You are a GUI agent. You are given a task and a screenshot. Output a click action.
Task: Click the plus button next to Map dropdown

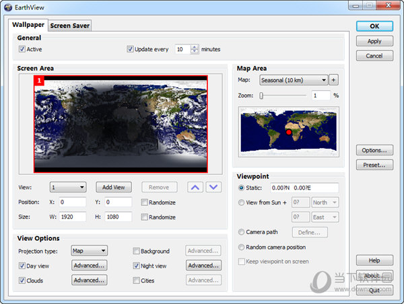point(333,80)
